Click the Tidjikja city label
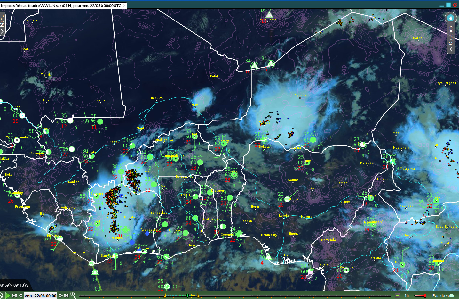The height and width of the screenshot is (299, 459). (x=46, y=75)
